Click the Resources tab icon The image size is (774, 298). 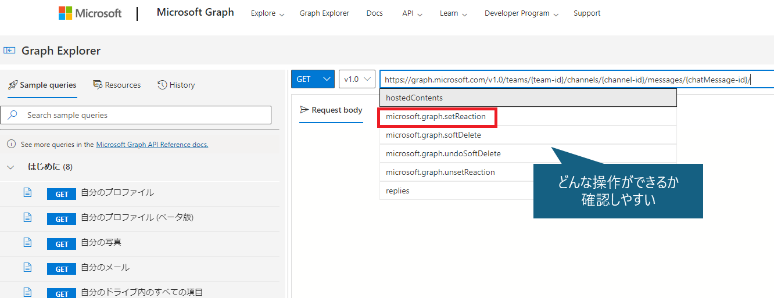tap(98, 85)
